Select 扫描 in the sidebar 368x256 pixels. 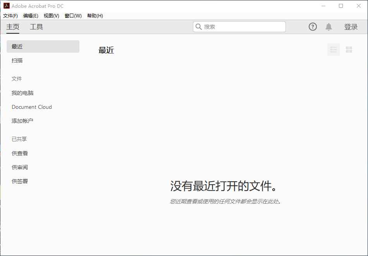[x=17, y=60]
